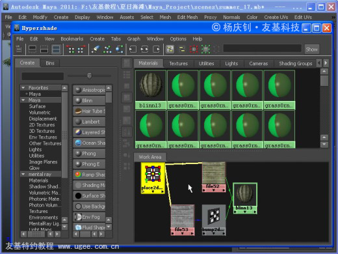Image resolution: width=338 pixels, height=254 pixels.
Task: Open the Lights tab
Action: [x=231, y=64]
